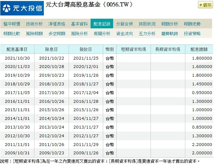Image resolution: width=215 pixels, height=165 pixels.
Task: Switch to the 淨值表格 tab
Action: (57, 24)
